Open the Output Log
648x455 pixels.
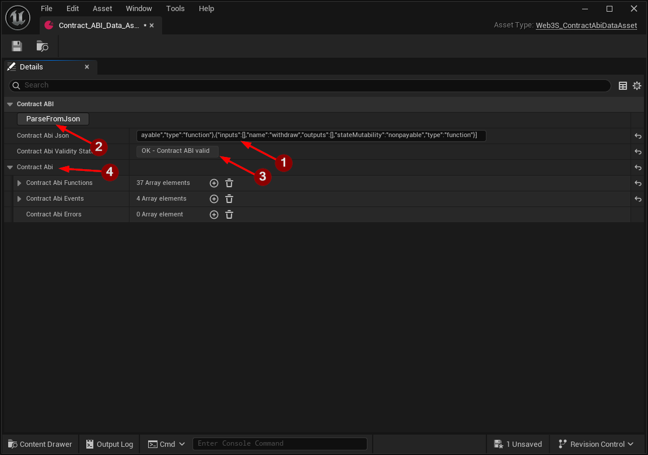click(109, 443)
